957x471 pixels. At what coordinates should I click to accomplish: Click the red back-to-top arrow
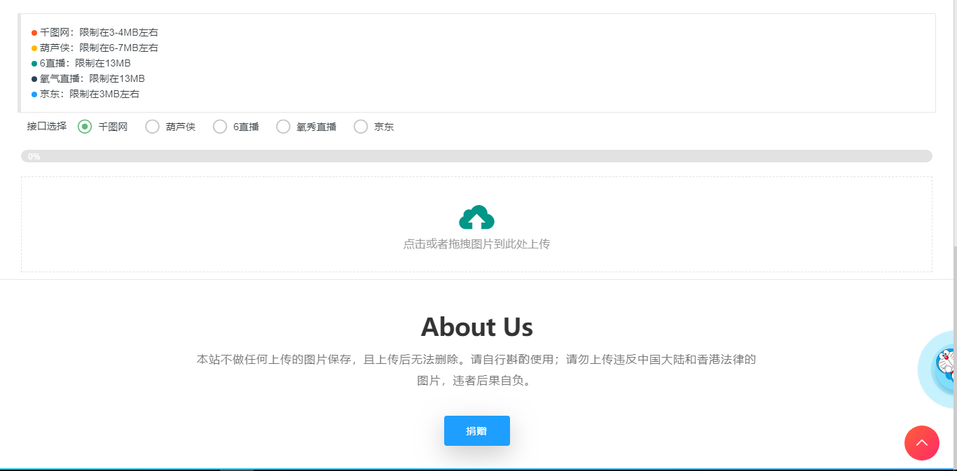pyautogui.click(x=921, y=443)
